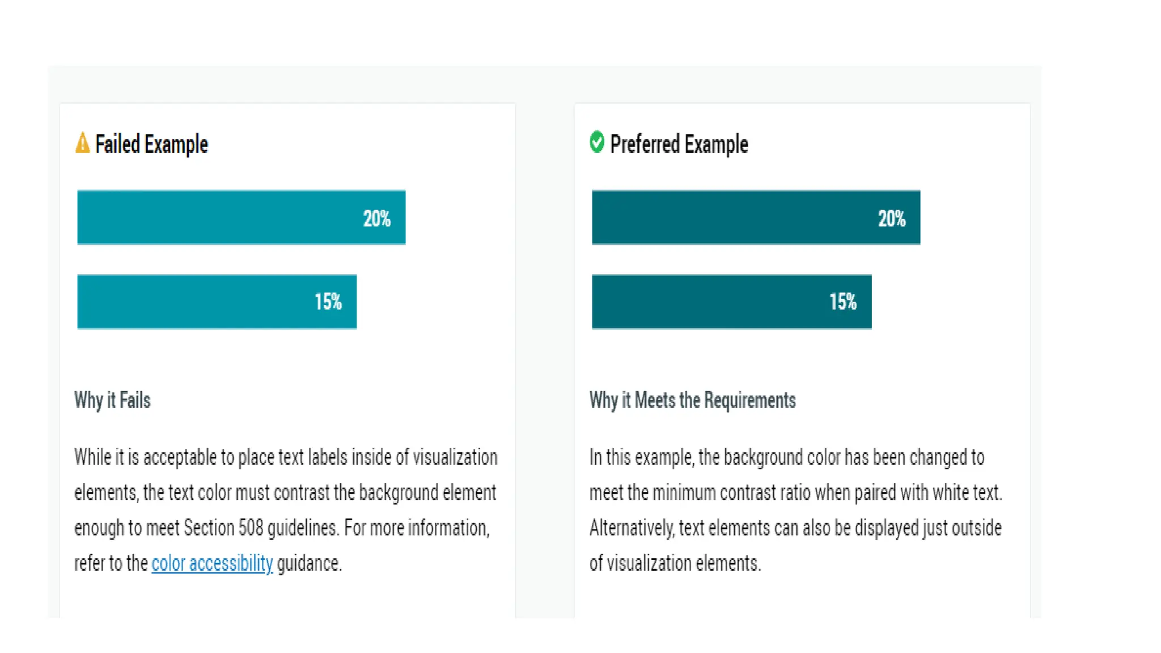
Task: Click the "Failed Example" heading
Action: click(151, 145)
